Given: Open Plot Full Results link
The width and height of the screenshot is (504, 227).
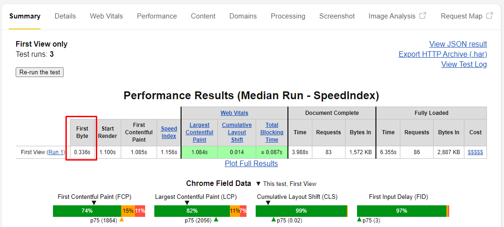Looking at the screenshot, I should (x=251, y=163).
